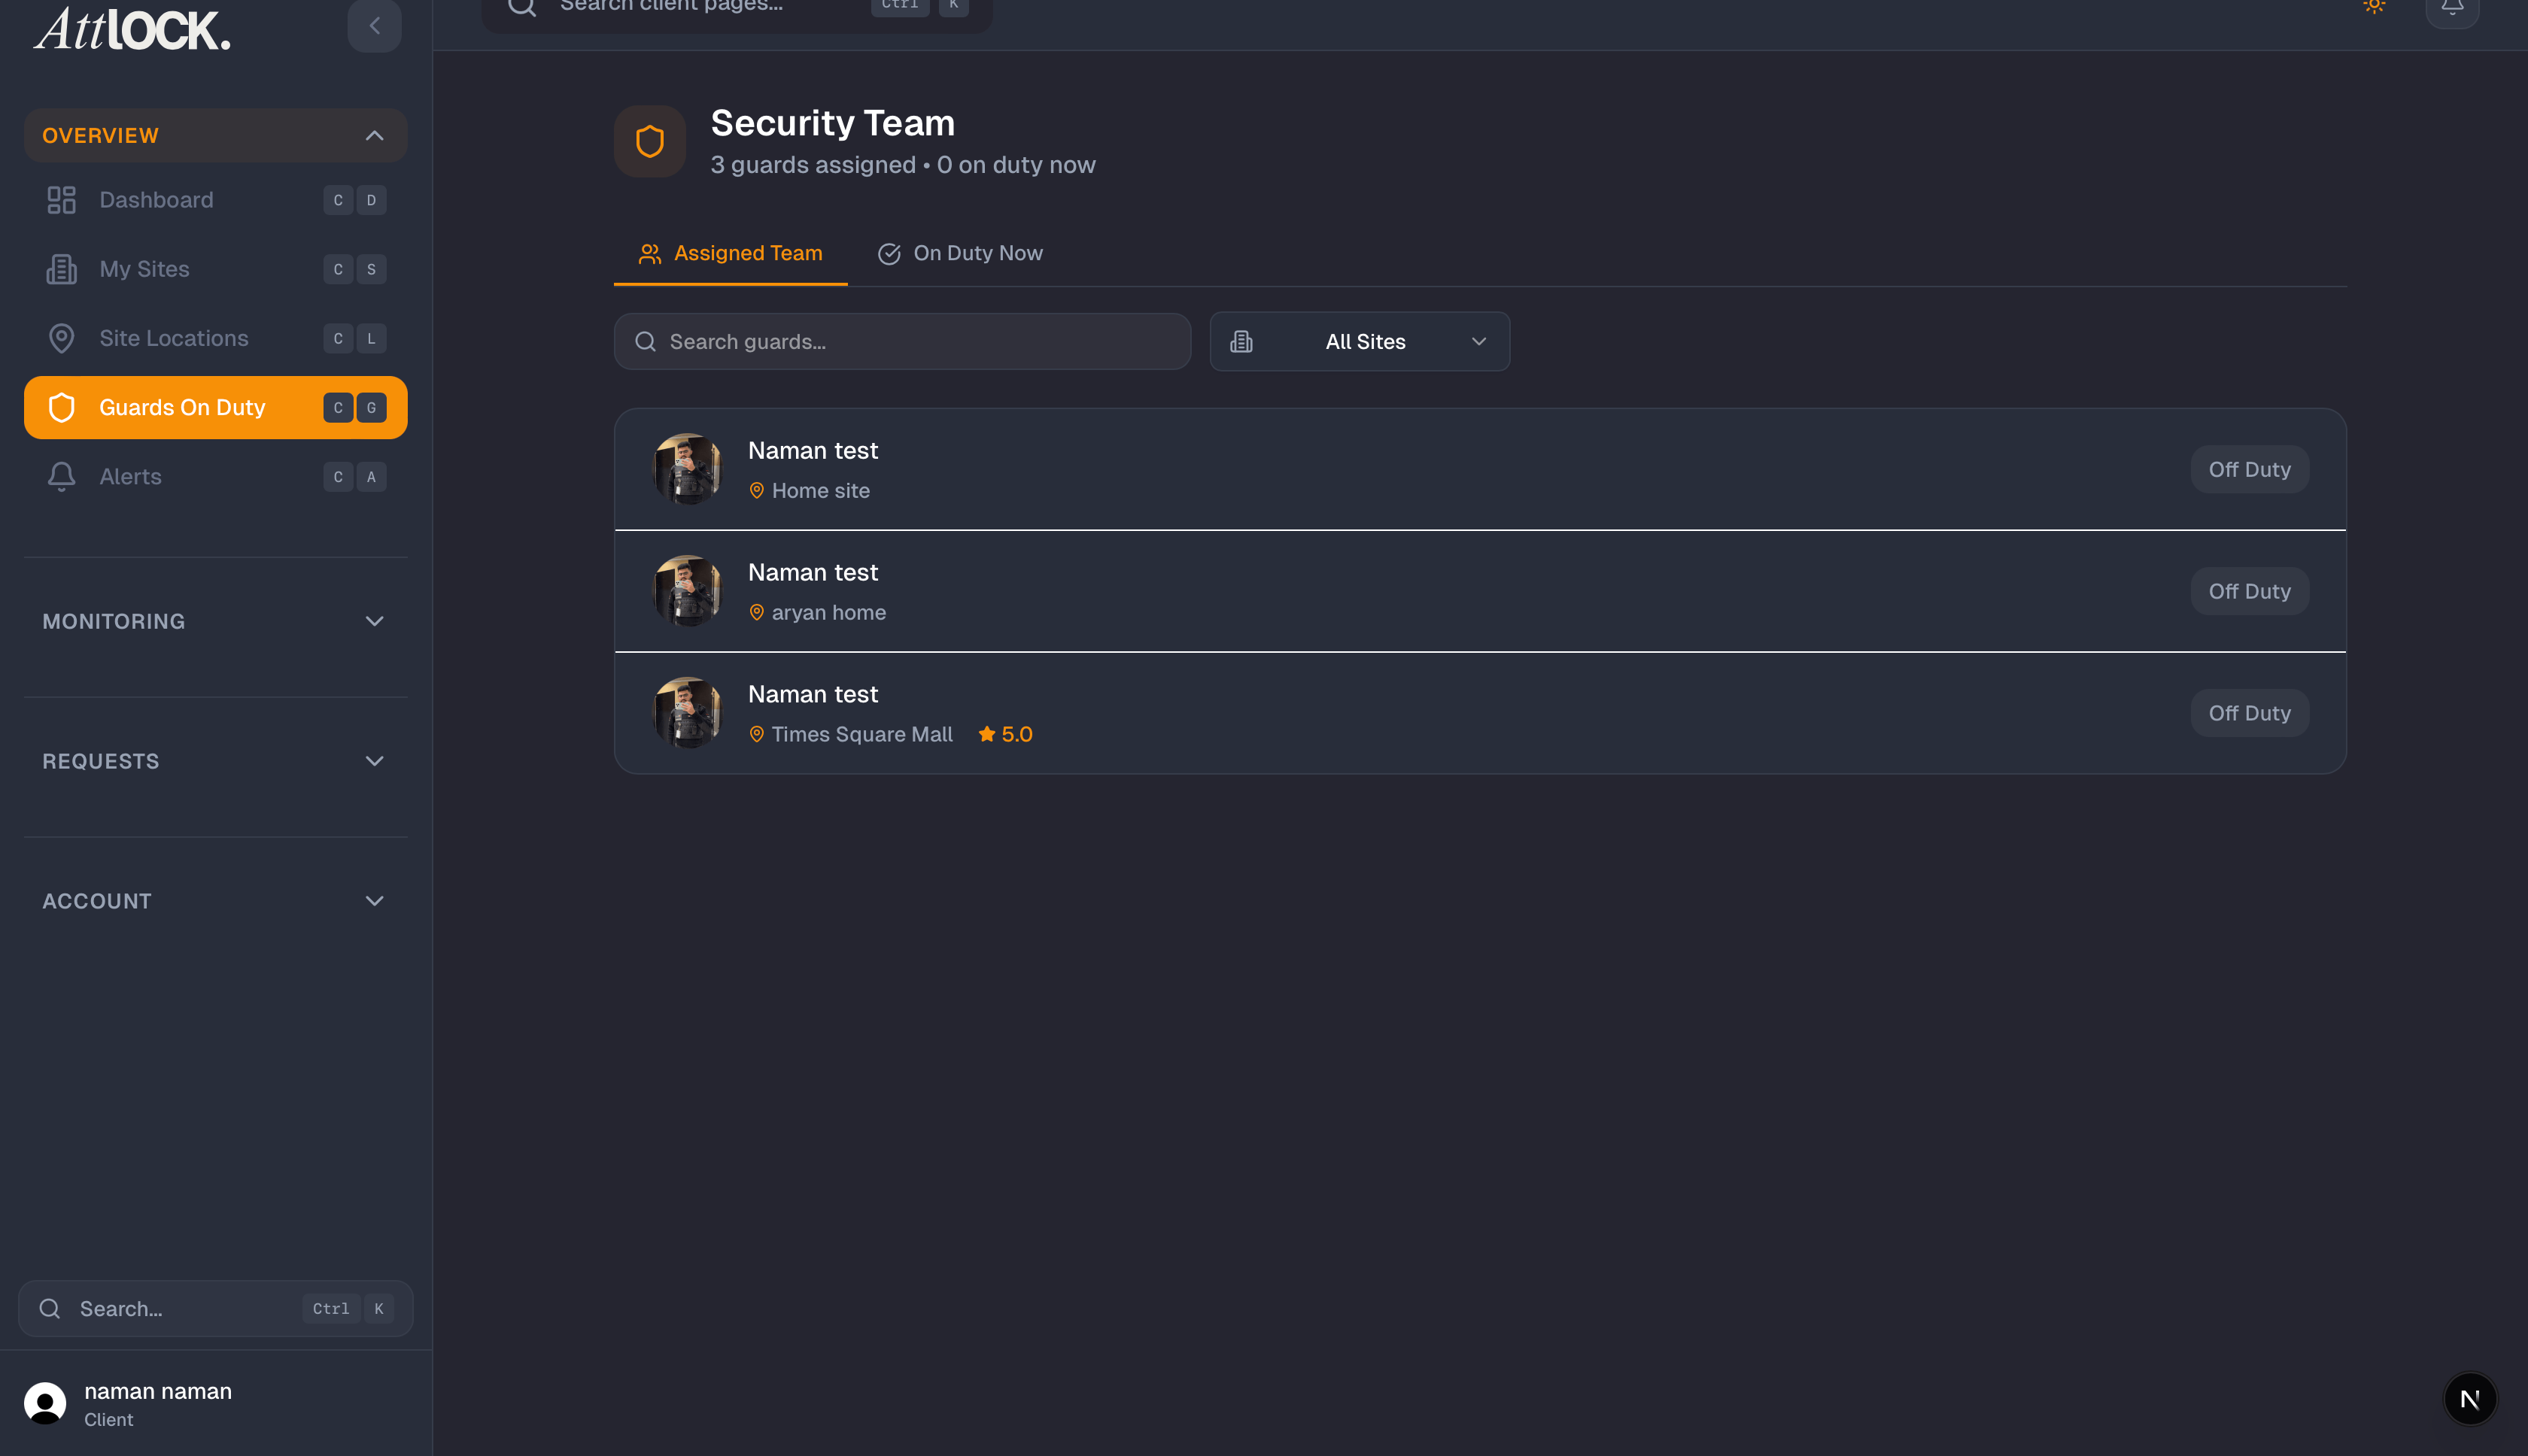This screenshot has width=2528, height=1456.
Task: Open the Times Square Mall guard's avatar
Action: 687,713
